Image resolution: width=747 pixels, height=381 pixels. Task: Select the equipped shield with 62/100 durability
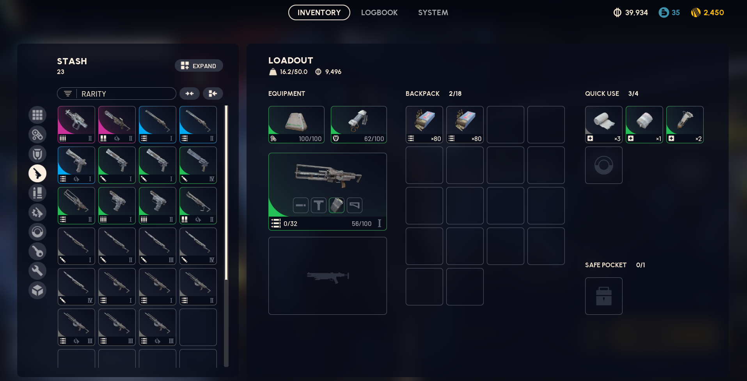359,125
